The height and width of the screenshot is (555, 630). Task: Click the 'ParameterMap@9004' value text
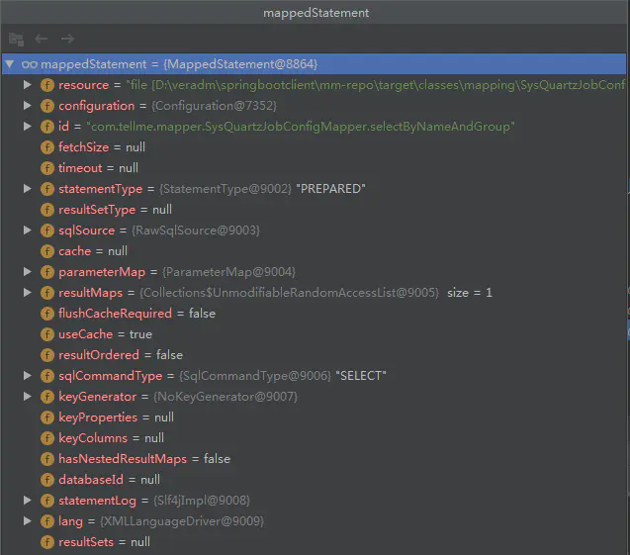(228, 272)
